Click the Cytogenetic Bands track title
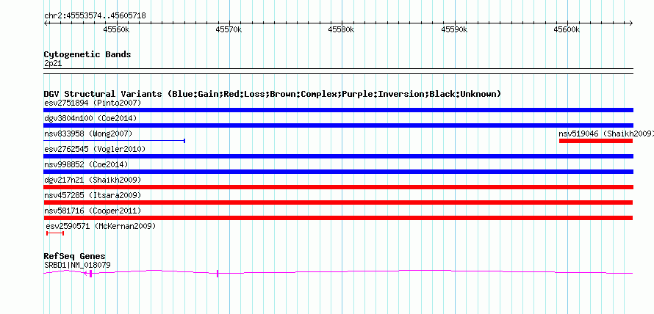 coord(87,54)
